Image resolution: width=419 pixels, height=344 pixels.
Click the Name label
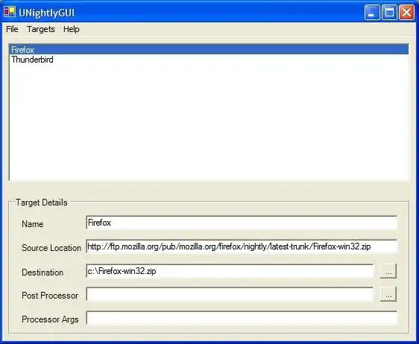(32, 224)
